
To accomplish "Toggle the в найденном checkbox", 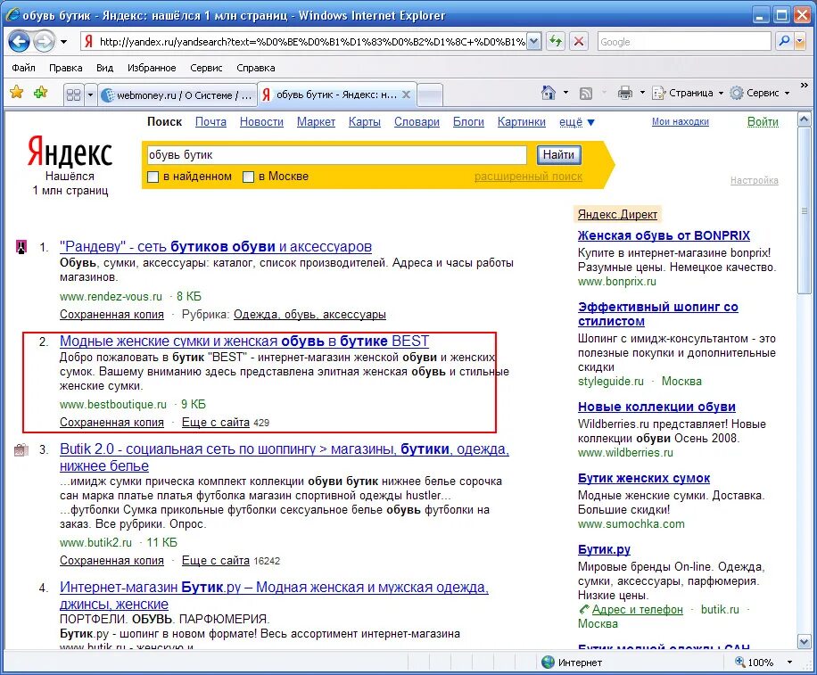I will pos(153,177).
